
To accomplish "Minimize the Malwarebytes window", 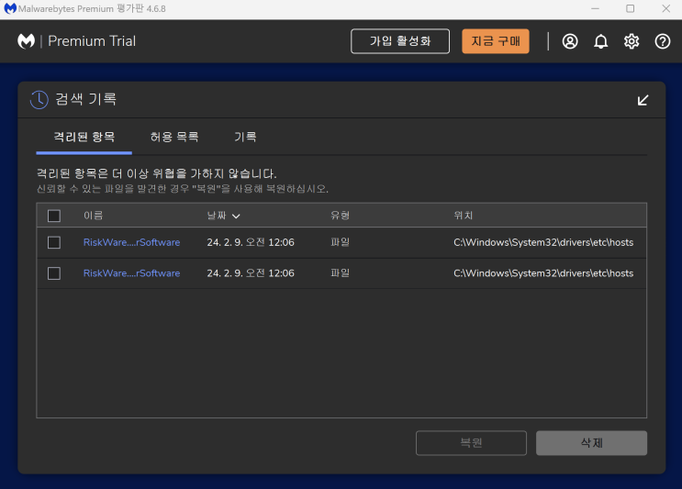I will 595,8.
